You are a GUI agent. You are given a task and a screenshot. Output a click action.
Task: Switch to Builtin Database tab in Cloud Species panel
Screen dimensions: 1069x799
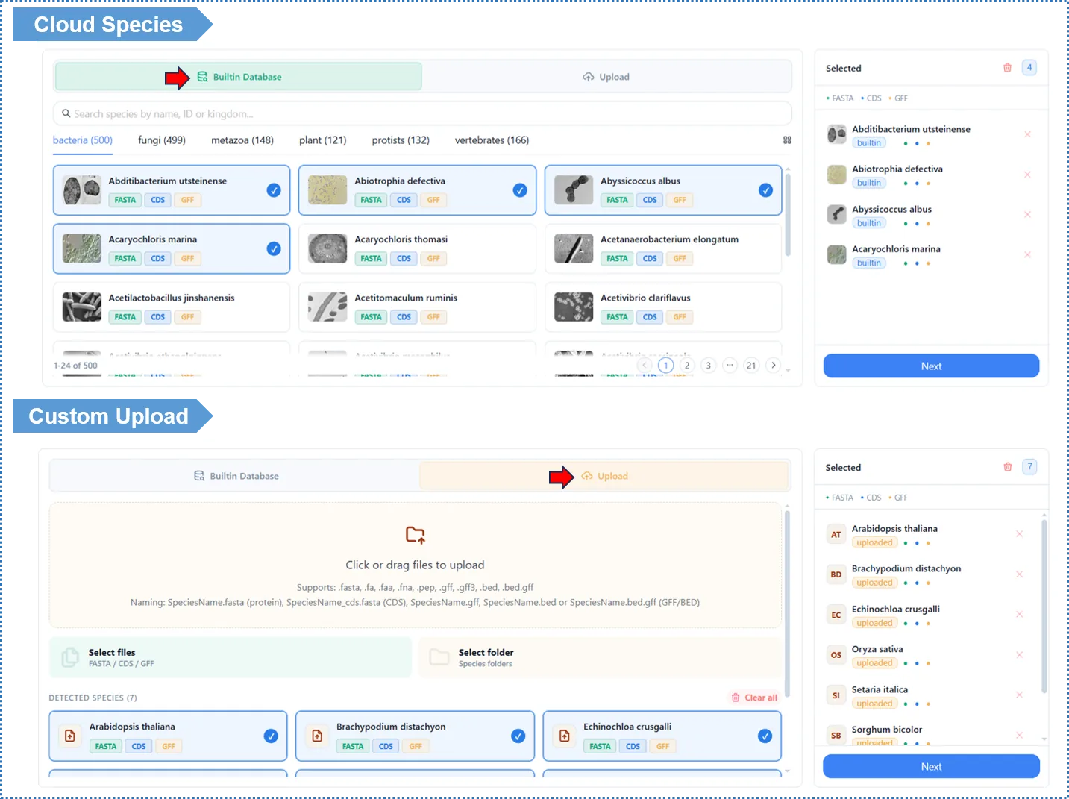239,77
